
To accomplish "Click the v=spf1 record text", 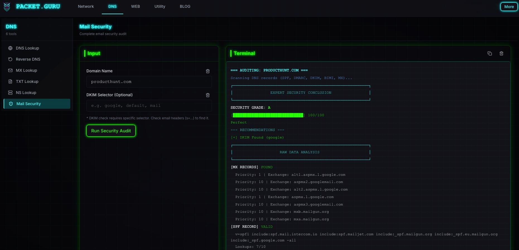I will pyautogui.click(x=364, y=237).
